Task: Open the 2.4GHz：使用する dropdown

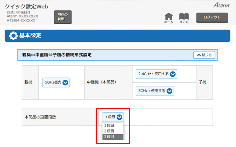Action: (x=157, y=74)
